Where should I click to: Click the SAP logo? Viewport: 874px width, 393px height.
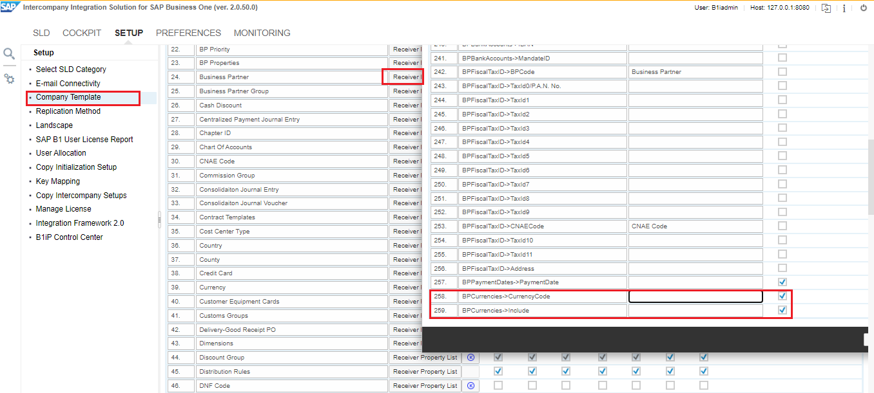[10, 7]
